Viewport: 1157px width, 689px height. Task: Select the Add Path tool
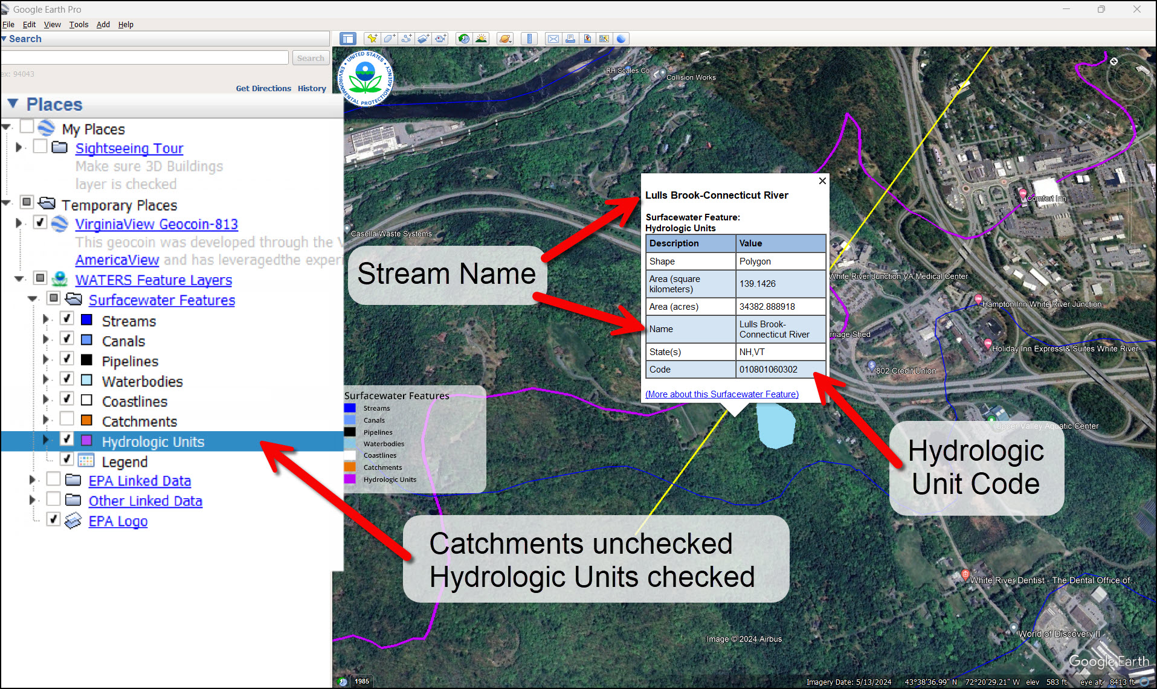pos(407,39)
